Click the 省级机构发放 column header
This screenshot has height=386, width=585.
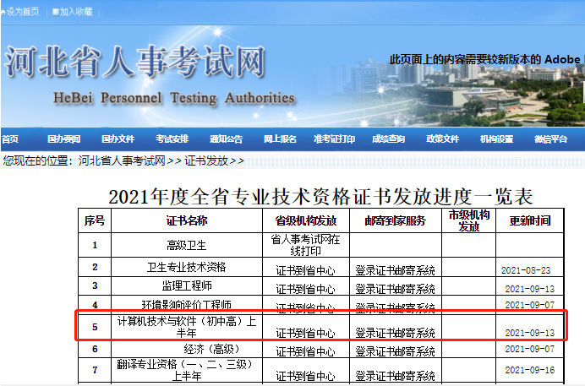tap(306, 220)
